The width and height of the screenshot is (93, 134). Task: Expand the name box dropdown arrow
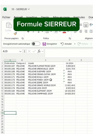pyautogui.click(x=20, y=52)
